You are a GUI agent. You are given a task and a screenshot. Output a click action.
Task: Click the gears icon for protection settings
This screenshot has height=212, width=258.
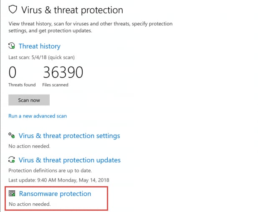click(12, 136)
